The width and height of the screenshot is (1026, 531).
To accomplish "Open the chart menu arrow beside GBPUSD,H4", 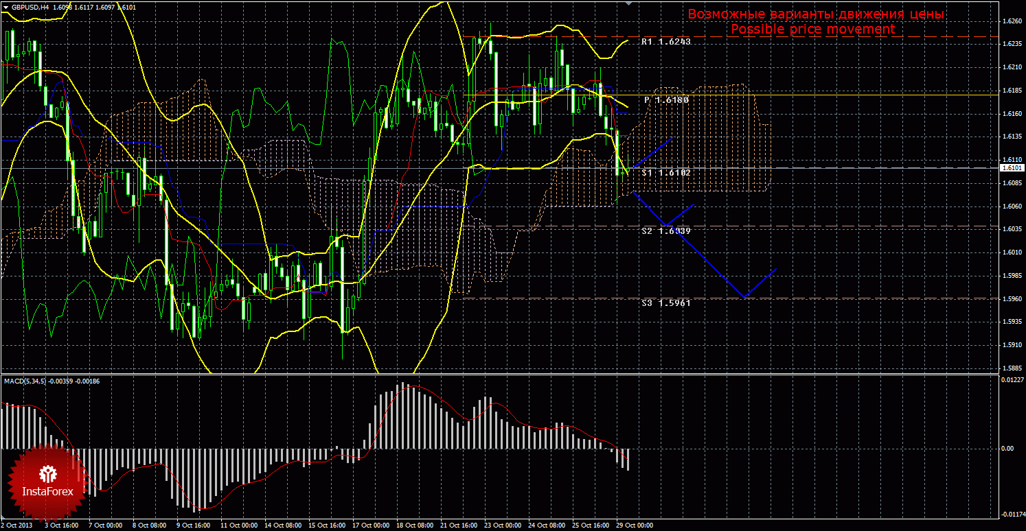I will coord(5,7).
